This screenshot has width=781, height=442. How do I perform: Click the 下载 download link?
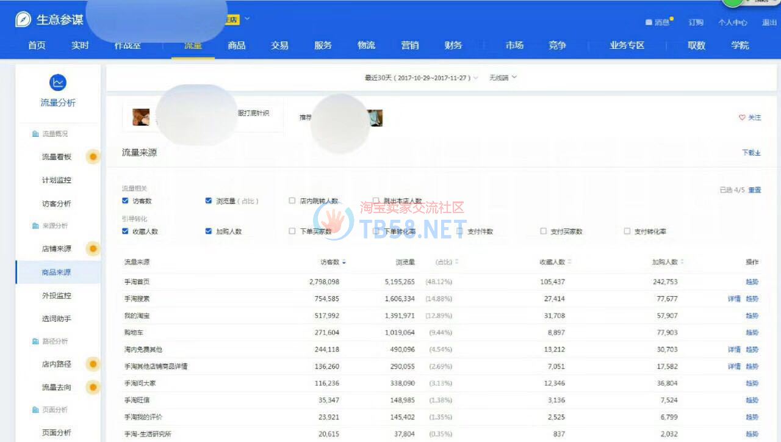(x=751, y=153)
